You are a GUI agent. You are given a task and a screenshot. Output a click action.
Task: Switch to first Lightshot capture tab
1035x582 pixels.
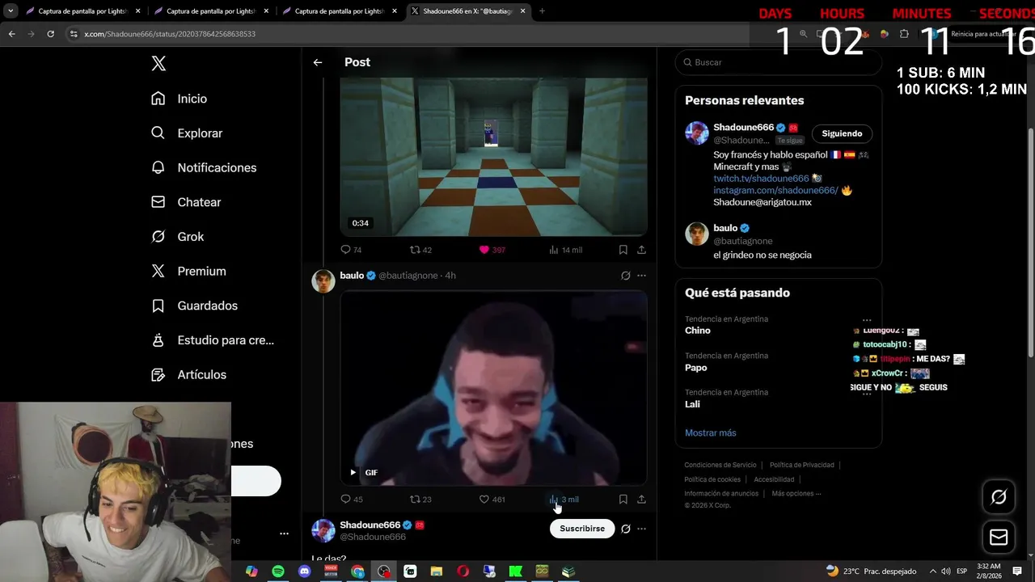click(83, 11)
